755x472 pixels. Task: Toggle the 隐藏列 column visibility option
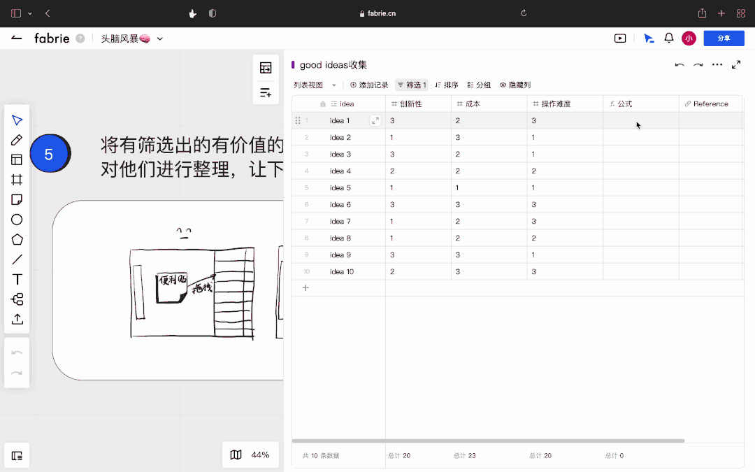(x=515, y=85)
